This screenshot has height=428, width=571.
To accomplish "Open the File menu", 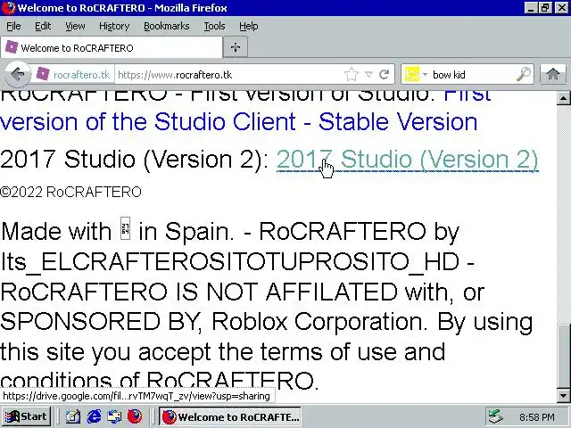I will pyautogui.click(x=13, y=26).
